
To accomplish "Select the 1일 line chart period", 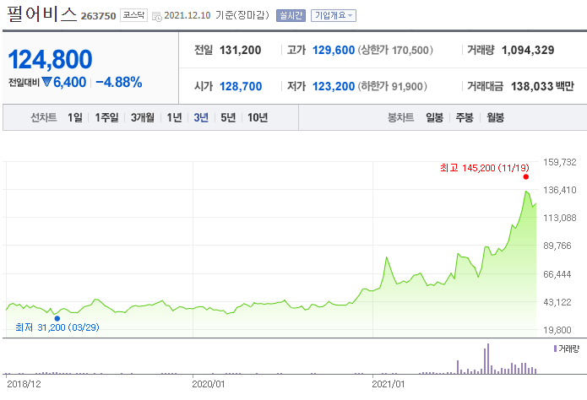I will tap(75, 117).
